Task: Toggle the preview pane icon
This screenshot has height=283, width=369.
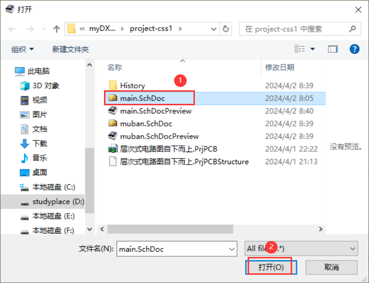Action: click(x=333, y=49)
